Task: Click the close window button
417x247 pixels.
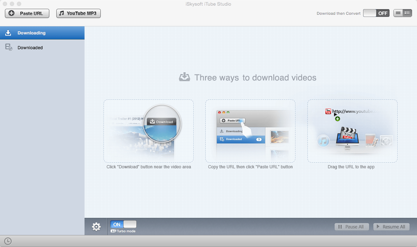Action: click(x=5, y=4)
